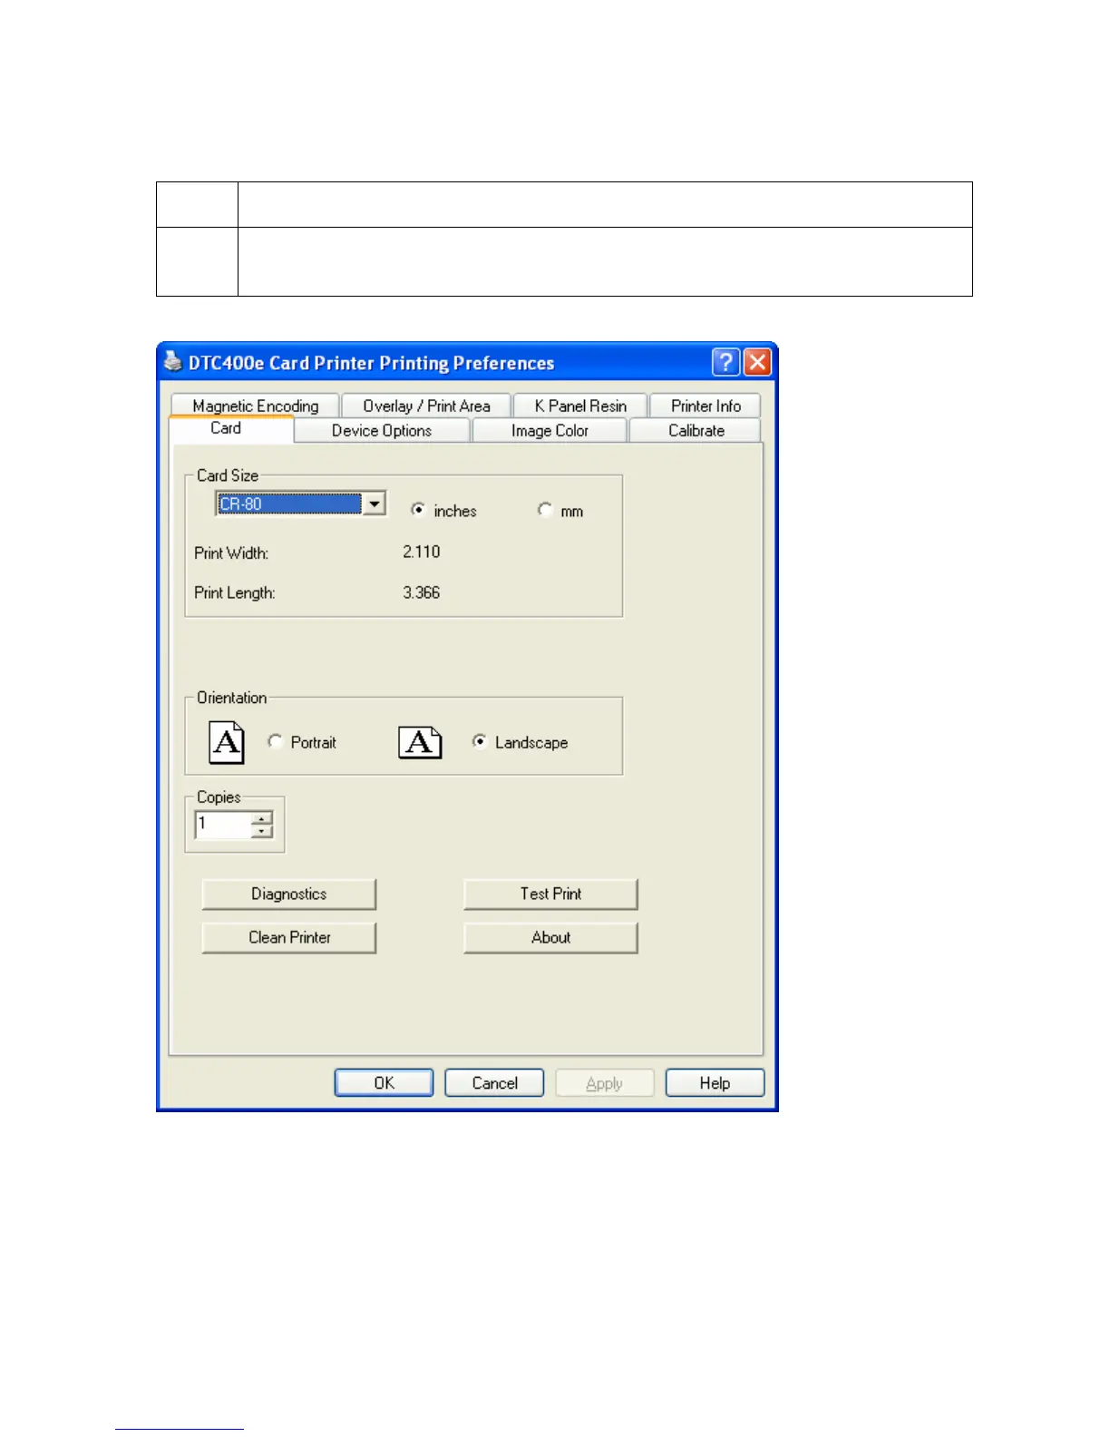
Task: Click the Print Width value 2.110
Action: pos(422,552)
